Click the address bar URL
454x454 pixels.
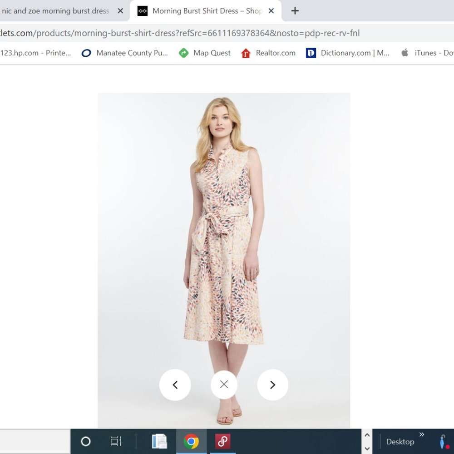(179, 33)
